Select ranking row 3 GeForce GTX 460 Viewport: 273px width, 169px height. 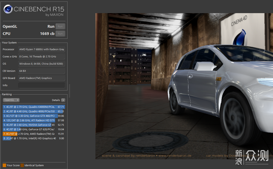pos(34,116)
